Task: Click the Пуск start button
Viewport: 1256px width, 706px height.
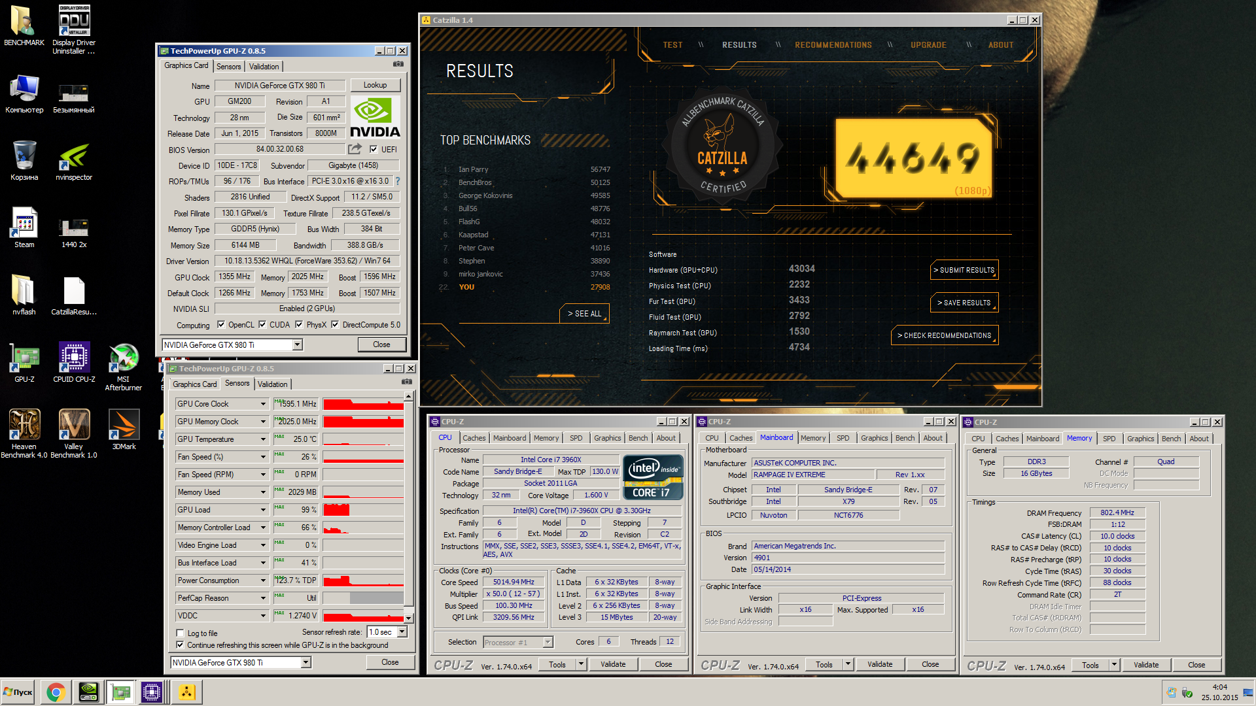Action: coord(18,692)
